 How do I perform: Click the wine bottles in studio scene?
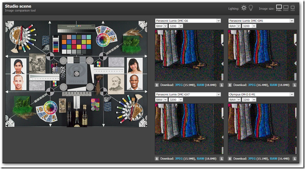click(77, 115)
